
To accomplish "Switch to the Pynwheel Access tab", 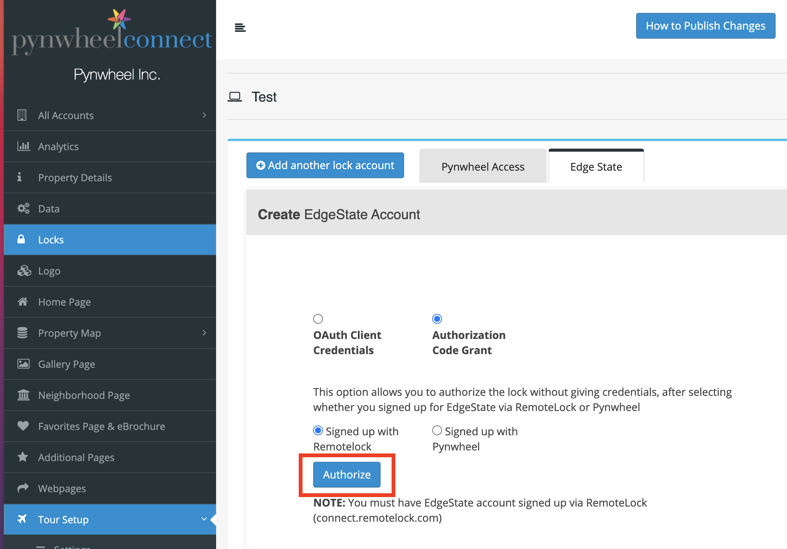I will 483,166.
